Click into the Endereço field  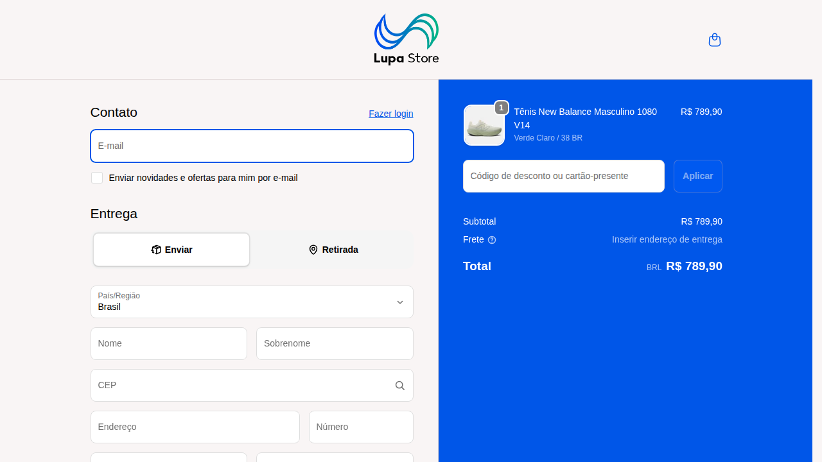pyautogui.click(x=195, y=427)
